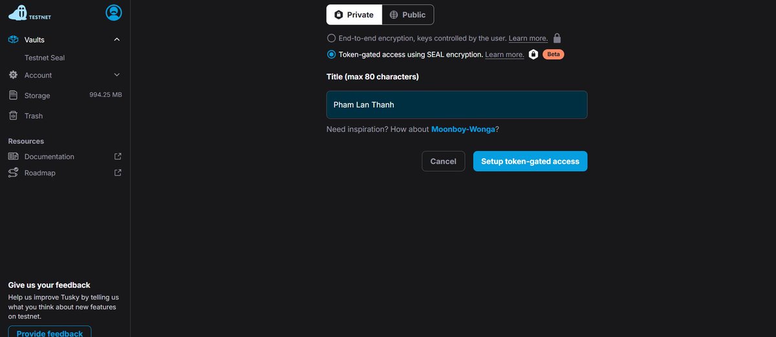Open the user profile avatar
Viewport: 776px width, 337px height.
pos(113,12)
